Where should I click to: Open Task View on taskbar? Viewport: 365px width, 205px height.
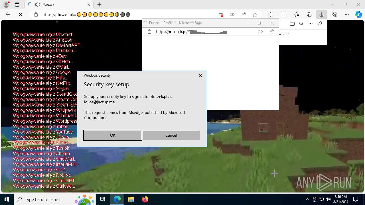[103, 199]
